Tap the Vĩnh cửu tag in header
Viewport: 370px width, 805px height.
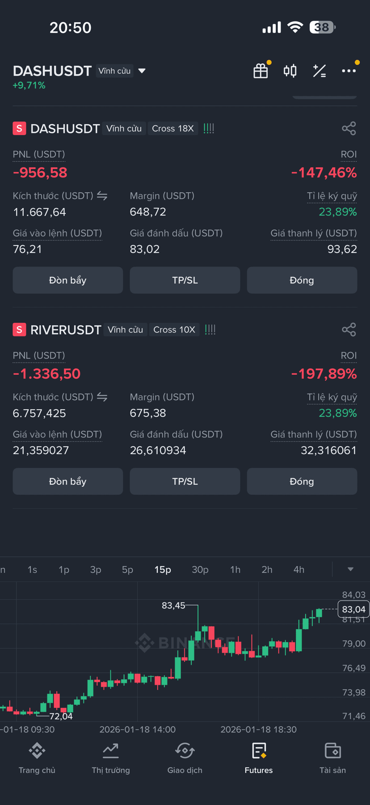[114, 71]
